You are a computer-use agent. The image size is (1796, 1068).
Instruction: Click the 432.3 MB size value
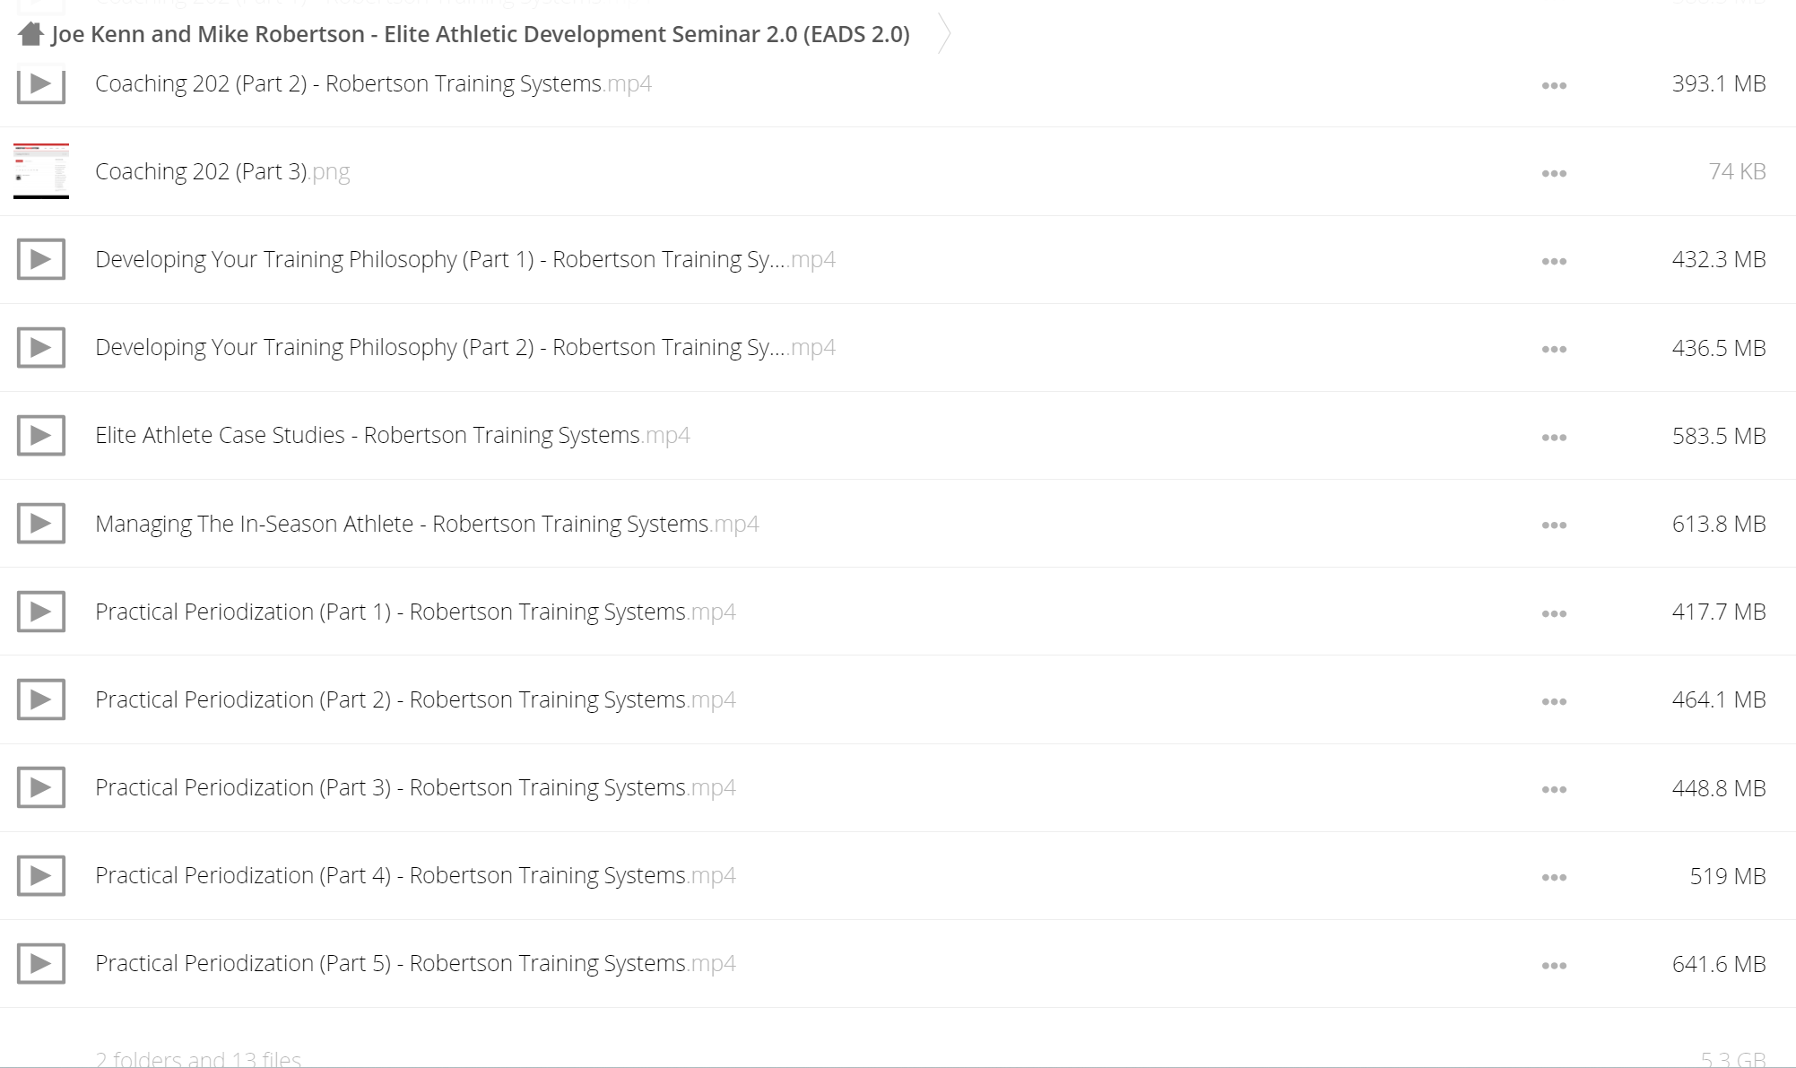coord(1719,259)
